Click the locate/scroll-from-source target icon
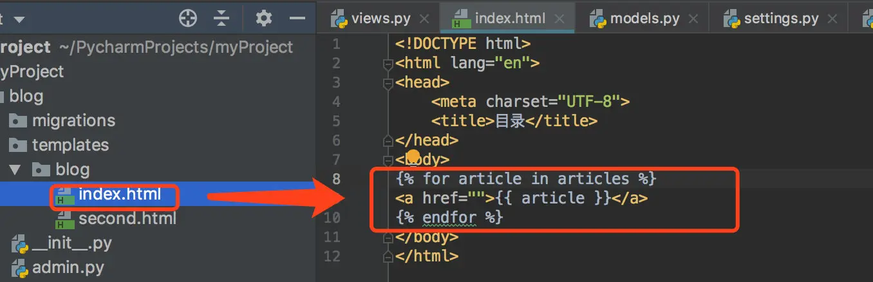The width and height of the screenshot is (873, 282). (187, 18)
